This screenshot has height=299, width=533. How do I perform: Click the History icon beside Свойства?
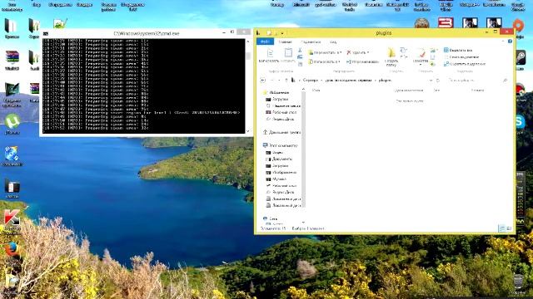click(x=433, y=64)
